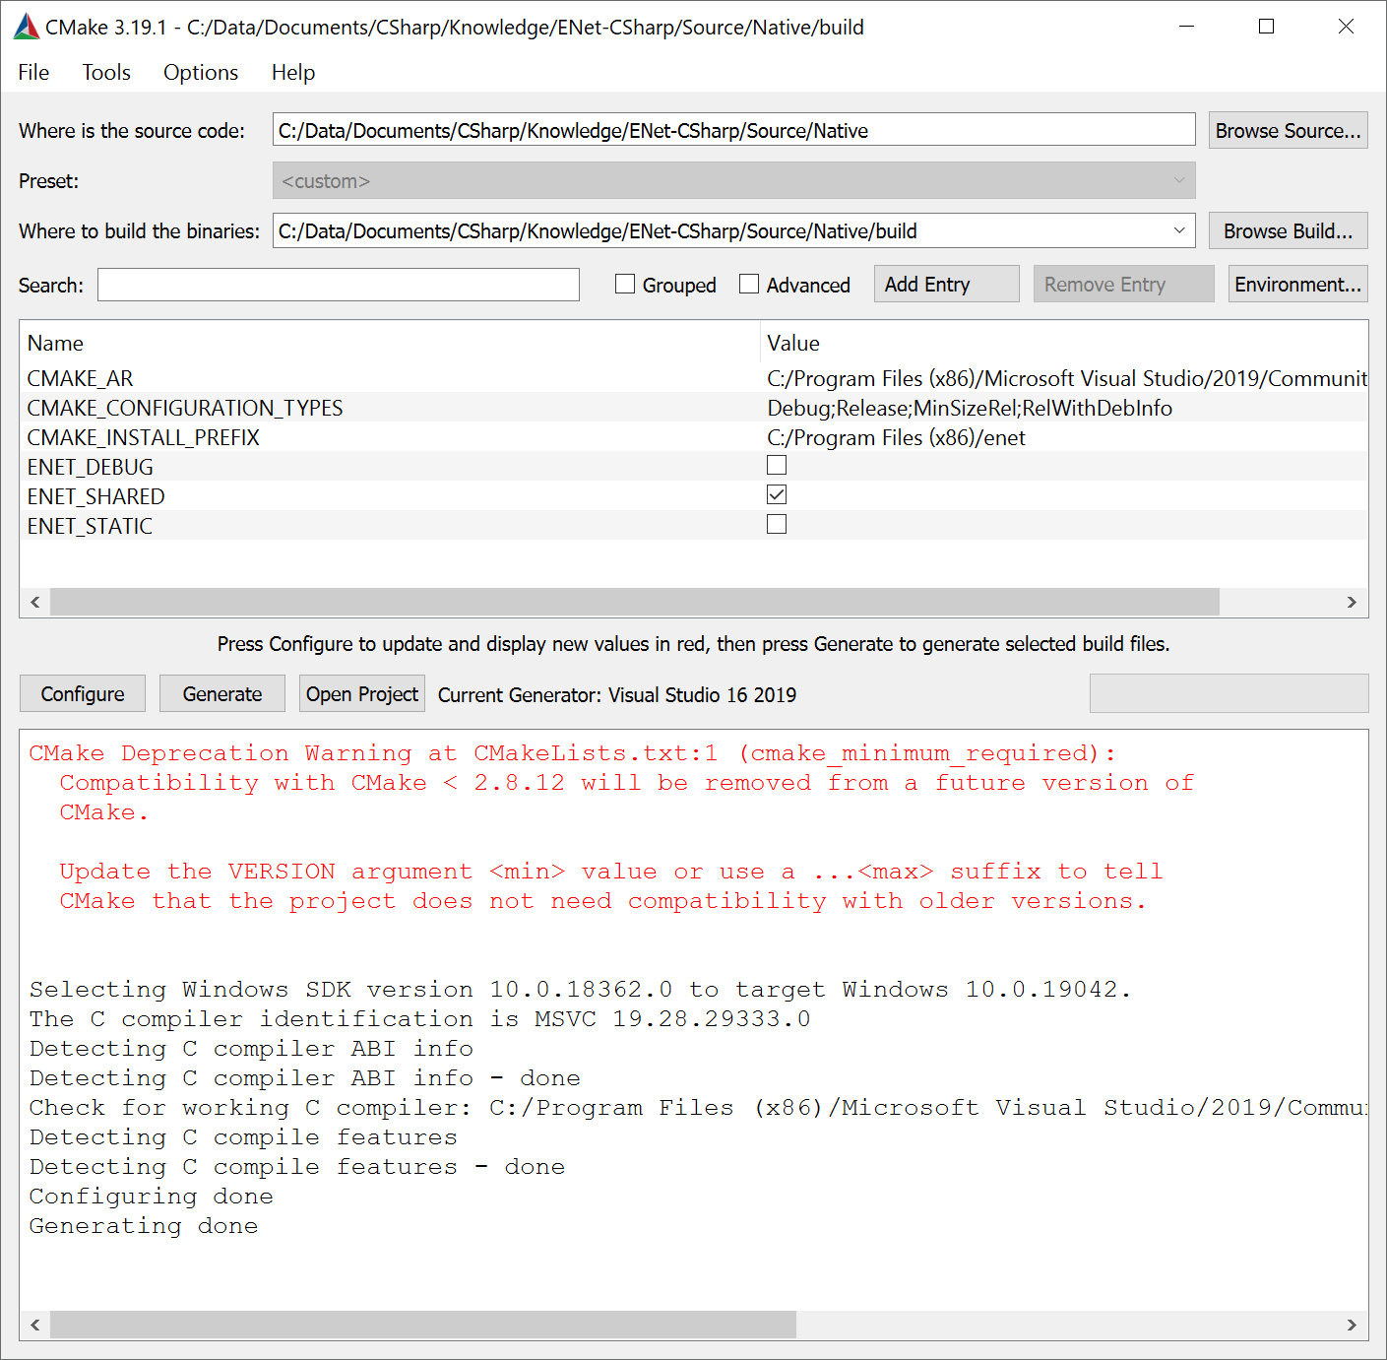
Task: Enable the Grouped checkbox
Action: pyautogui.click(x=625, y=284)
